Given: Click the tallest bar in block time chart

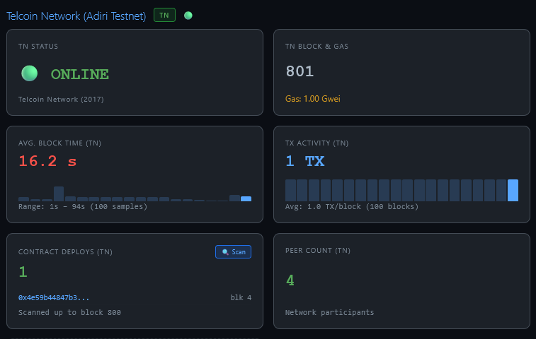Looking at the screenshot, I should pyautogui.click(x=59, y=194).
